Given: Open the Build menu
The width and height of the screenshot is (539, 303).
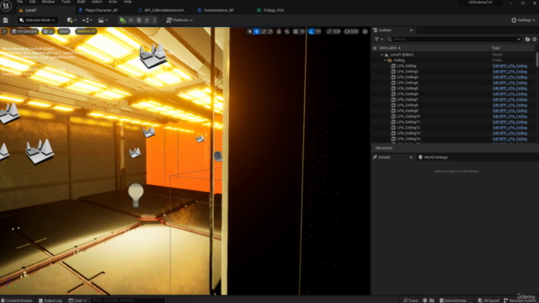Looking at the screenshot, I should 81,2.
